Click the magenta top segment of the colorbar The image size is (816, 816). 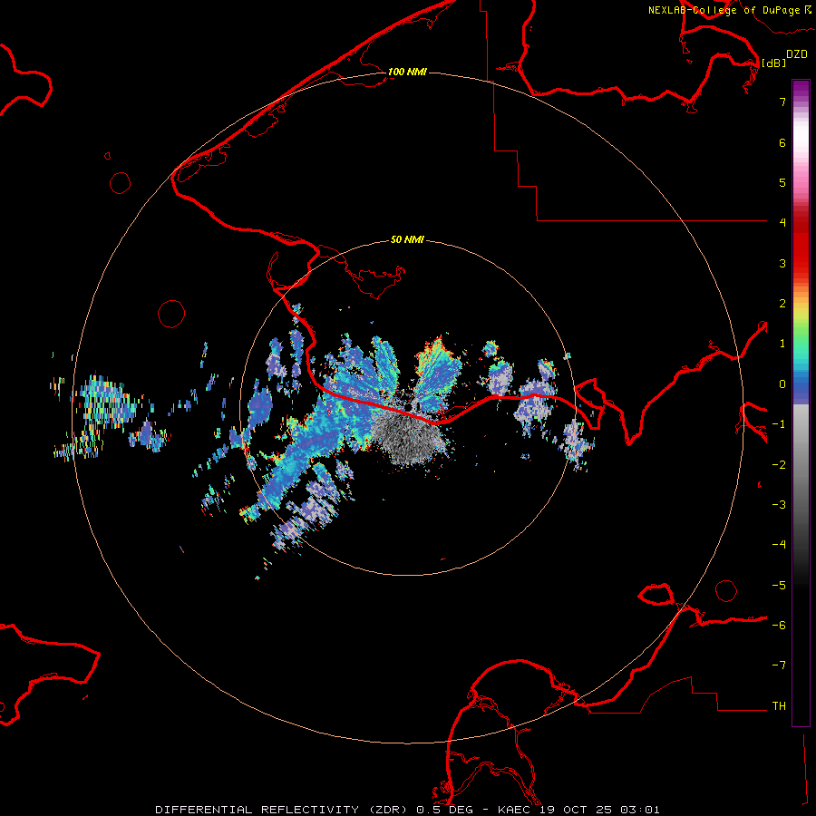point(801,90)
